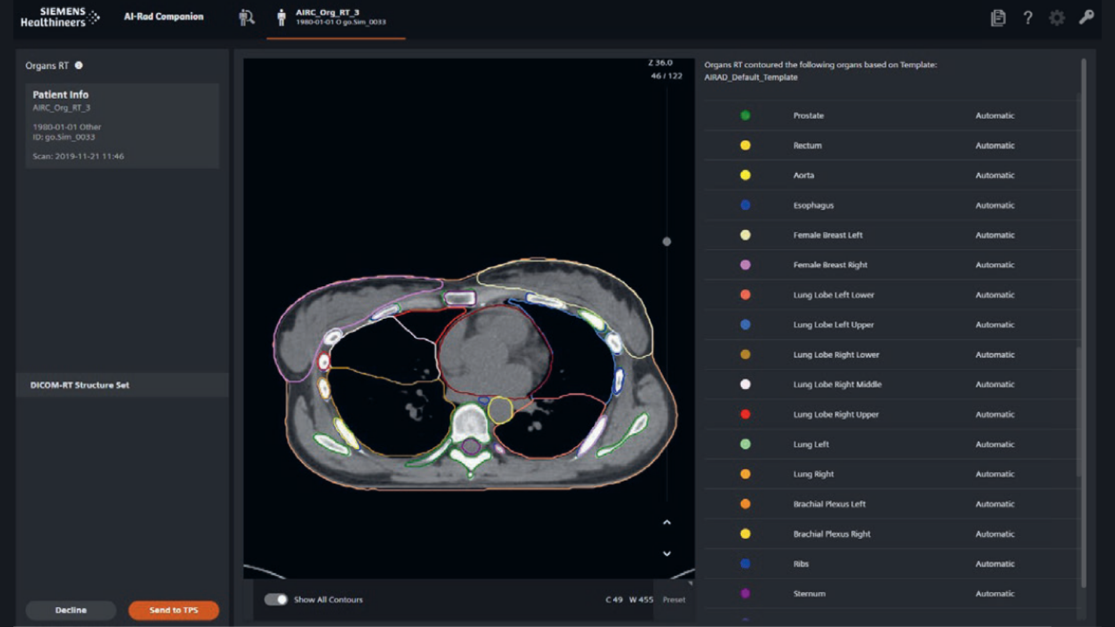Click the Prostate green color dot
The width and height of the screenshot is (1115, 627).
[745, 116]
